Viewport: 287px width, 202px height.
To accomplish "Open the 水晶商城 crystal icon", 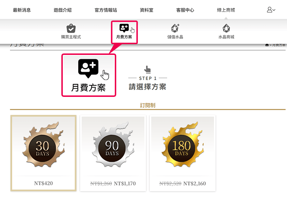I will [226, 28].
